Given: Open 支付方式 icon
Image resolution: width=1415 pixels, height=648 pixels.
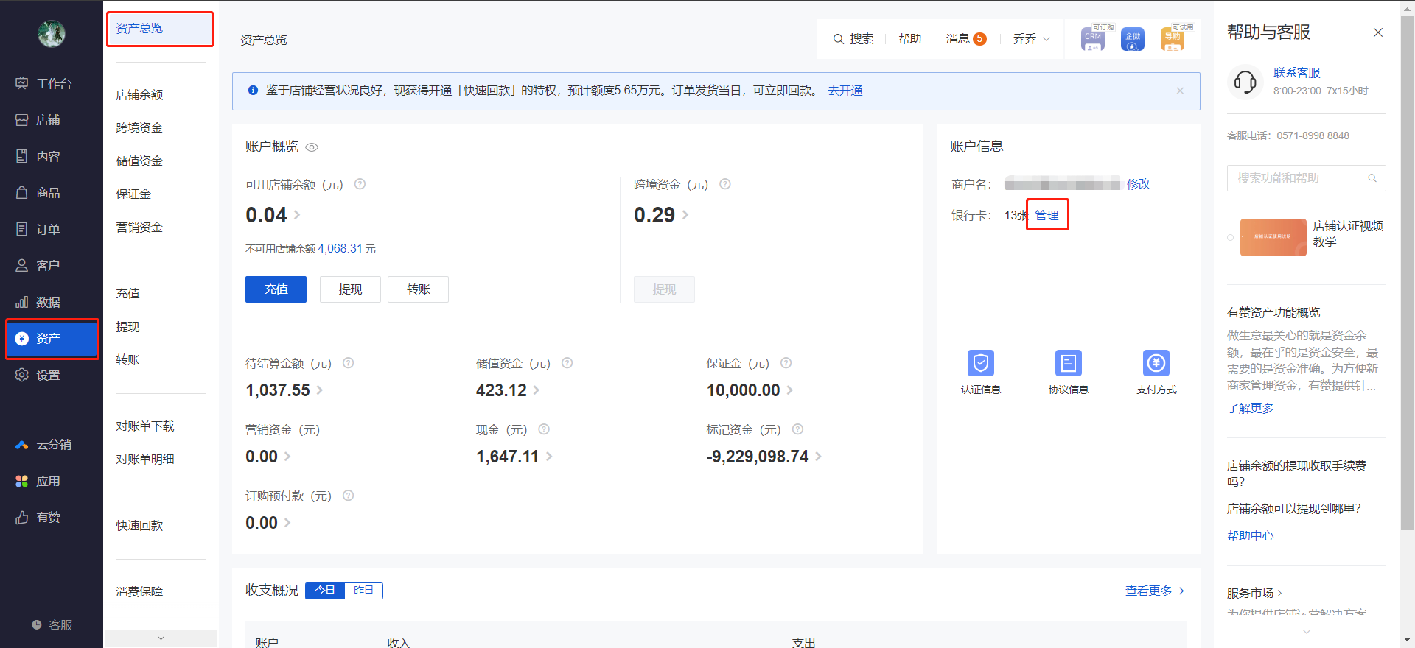Looking at the screenshot, I should [1156, 363].
